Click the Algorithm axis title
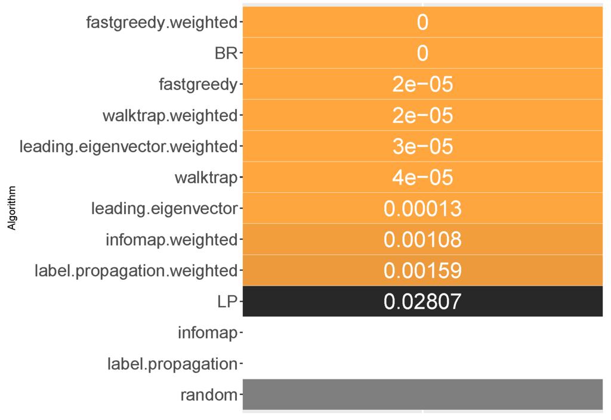This screenshot has height=420, width=611. 11,208
